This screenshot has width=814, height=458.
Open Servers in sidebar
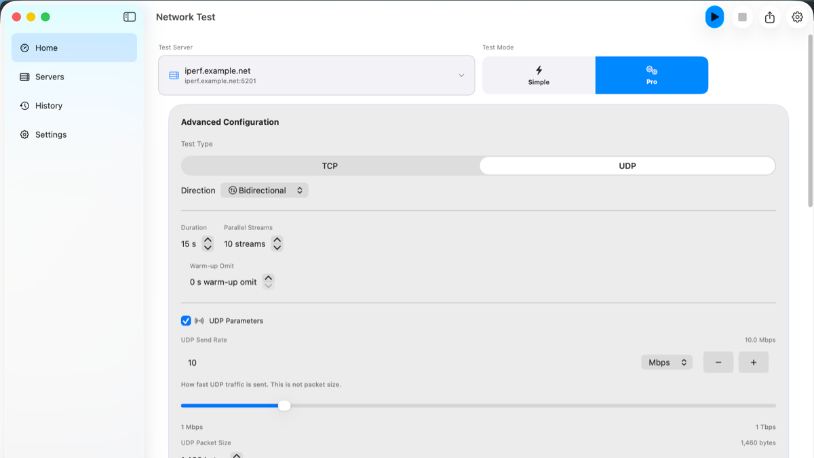[x=74, y=77]
